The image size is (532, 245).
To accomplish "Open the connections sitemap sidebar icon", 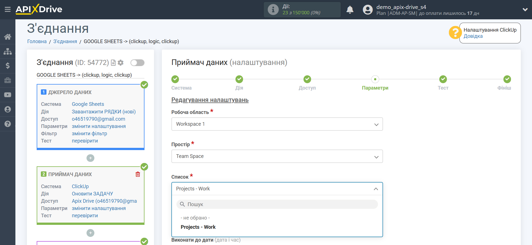I will click(8, 51).
